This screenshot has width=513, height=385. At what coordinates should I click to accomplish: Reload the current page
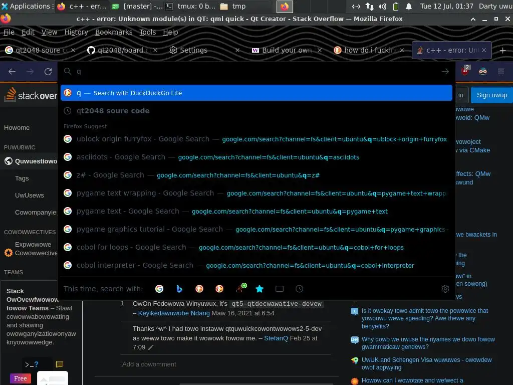pos(48,71)
